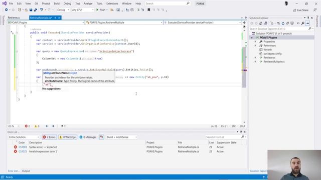Pin the RetrieveMultiple.cs tab
Viewport: 321px width, 180px height.
coord(55,18)
